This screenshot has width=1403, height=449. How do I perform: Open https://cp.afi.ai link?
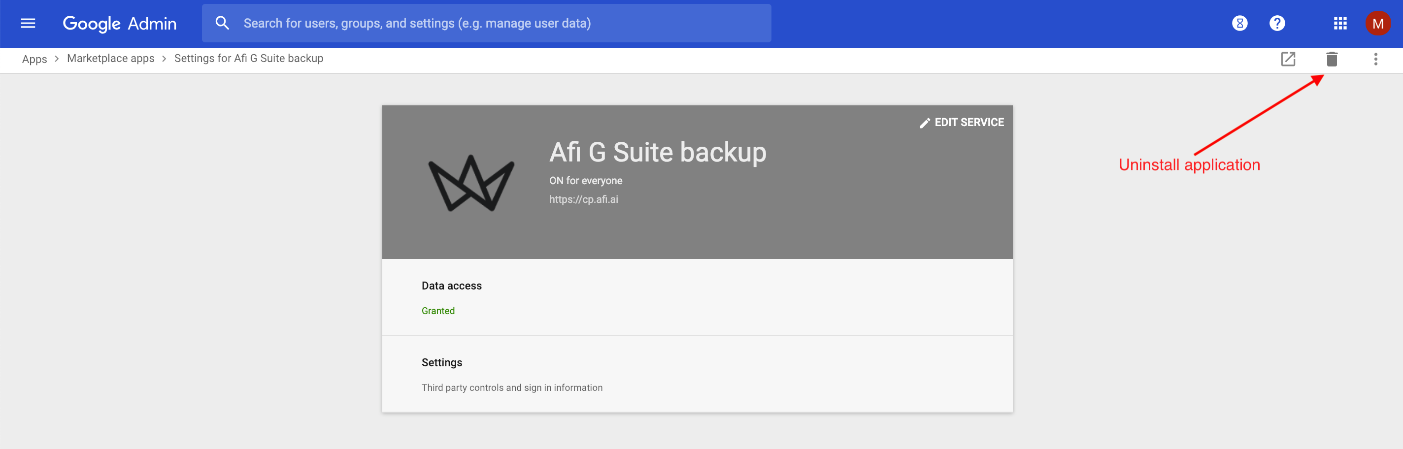pos(583,199)
